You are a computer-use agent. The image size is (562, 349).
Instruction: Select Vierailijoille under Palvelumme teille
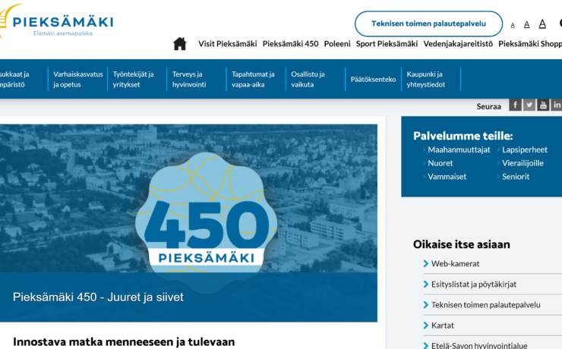click(523, 163)
